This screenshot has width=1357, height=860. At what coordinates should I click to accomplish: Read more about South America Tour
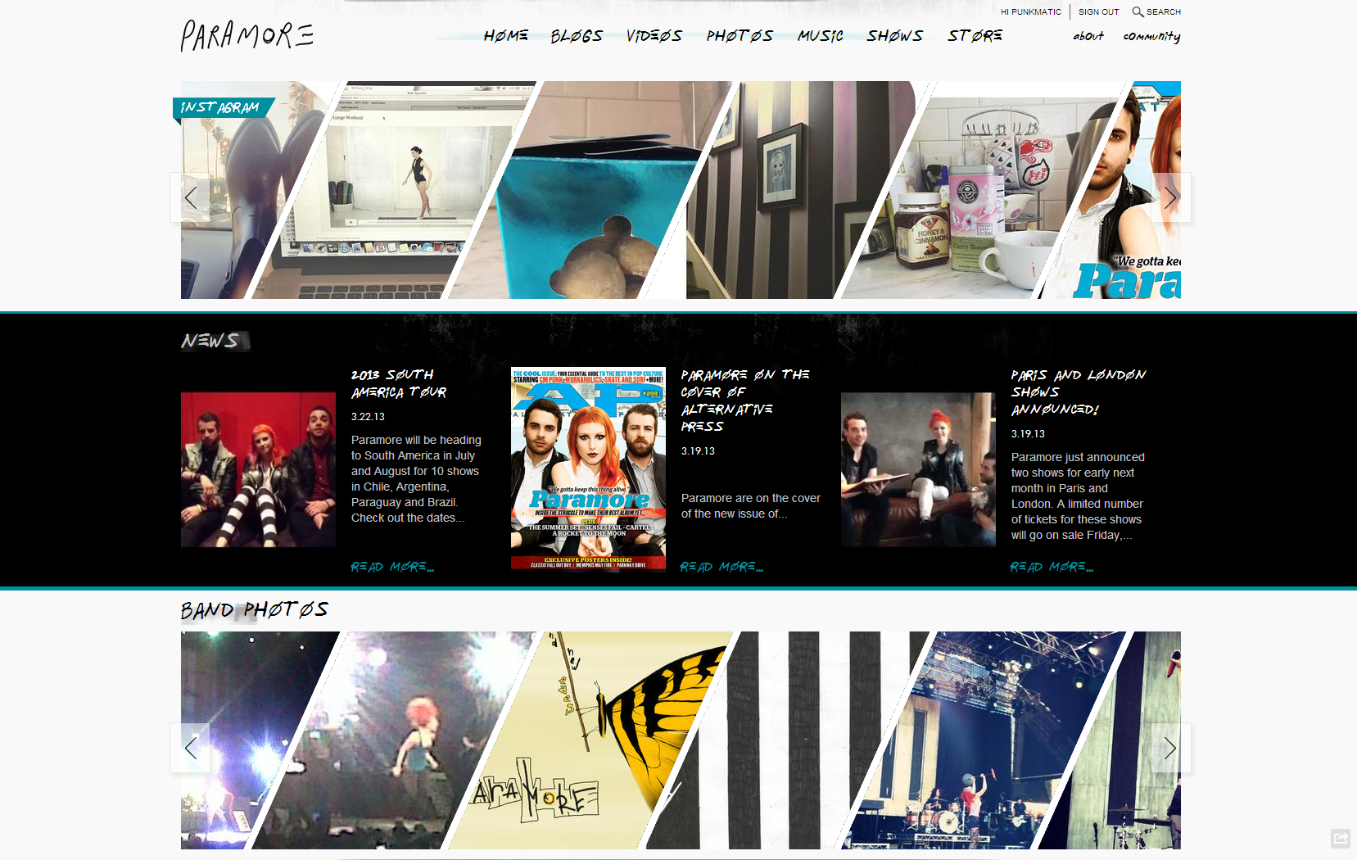392,567
